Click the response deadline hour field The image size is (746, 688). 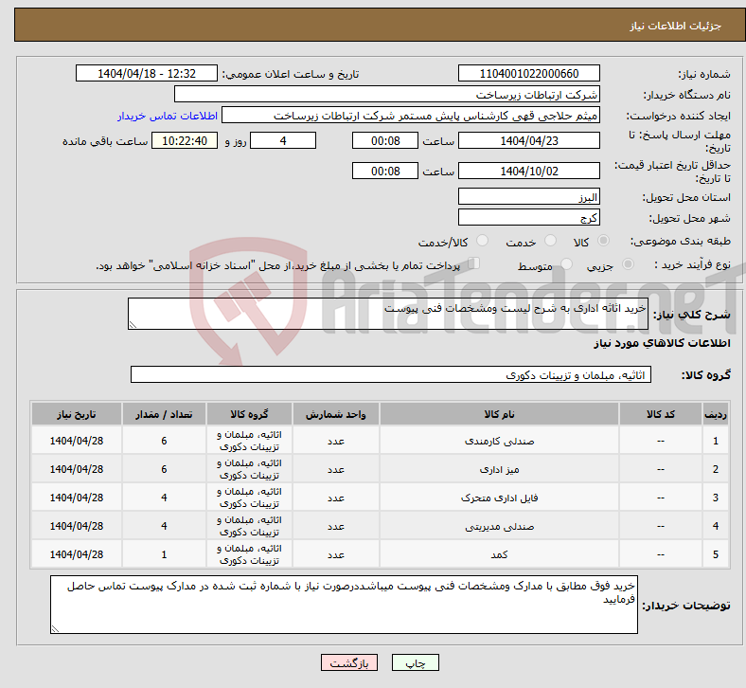click(385, 141)
